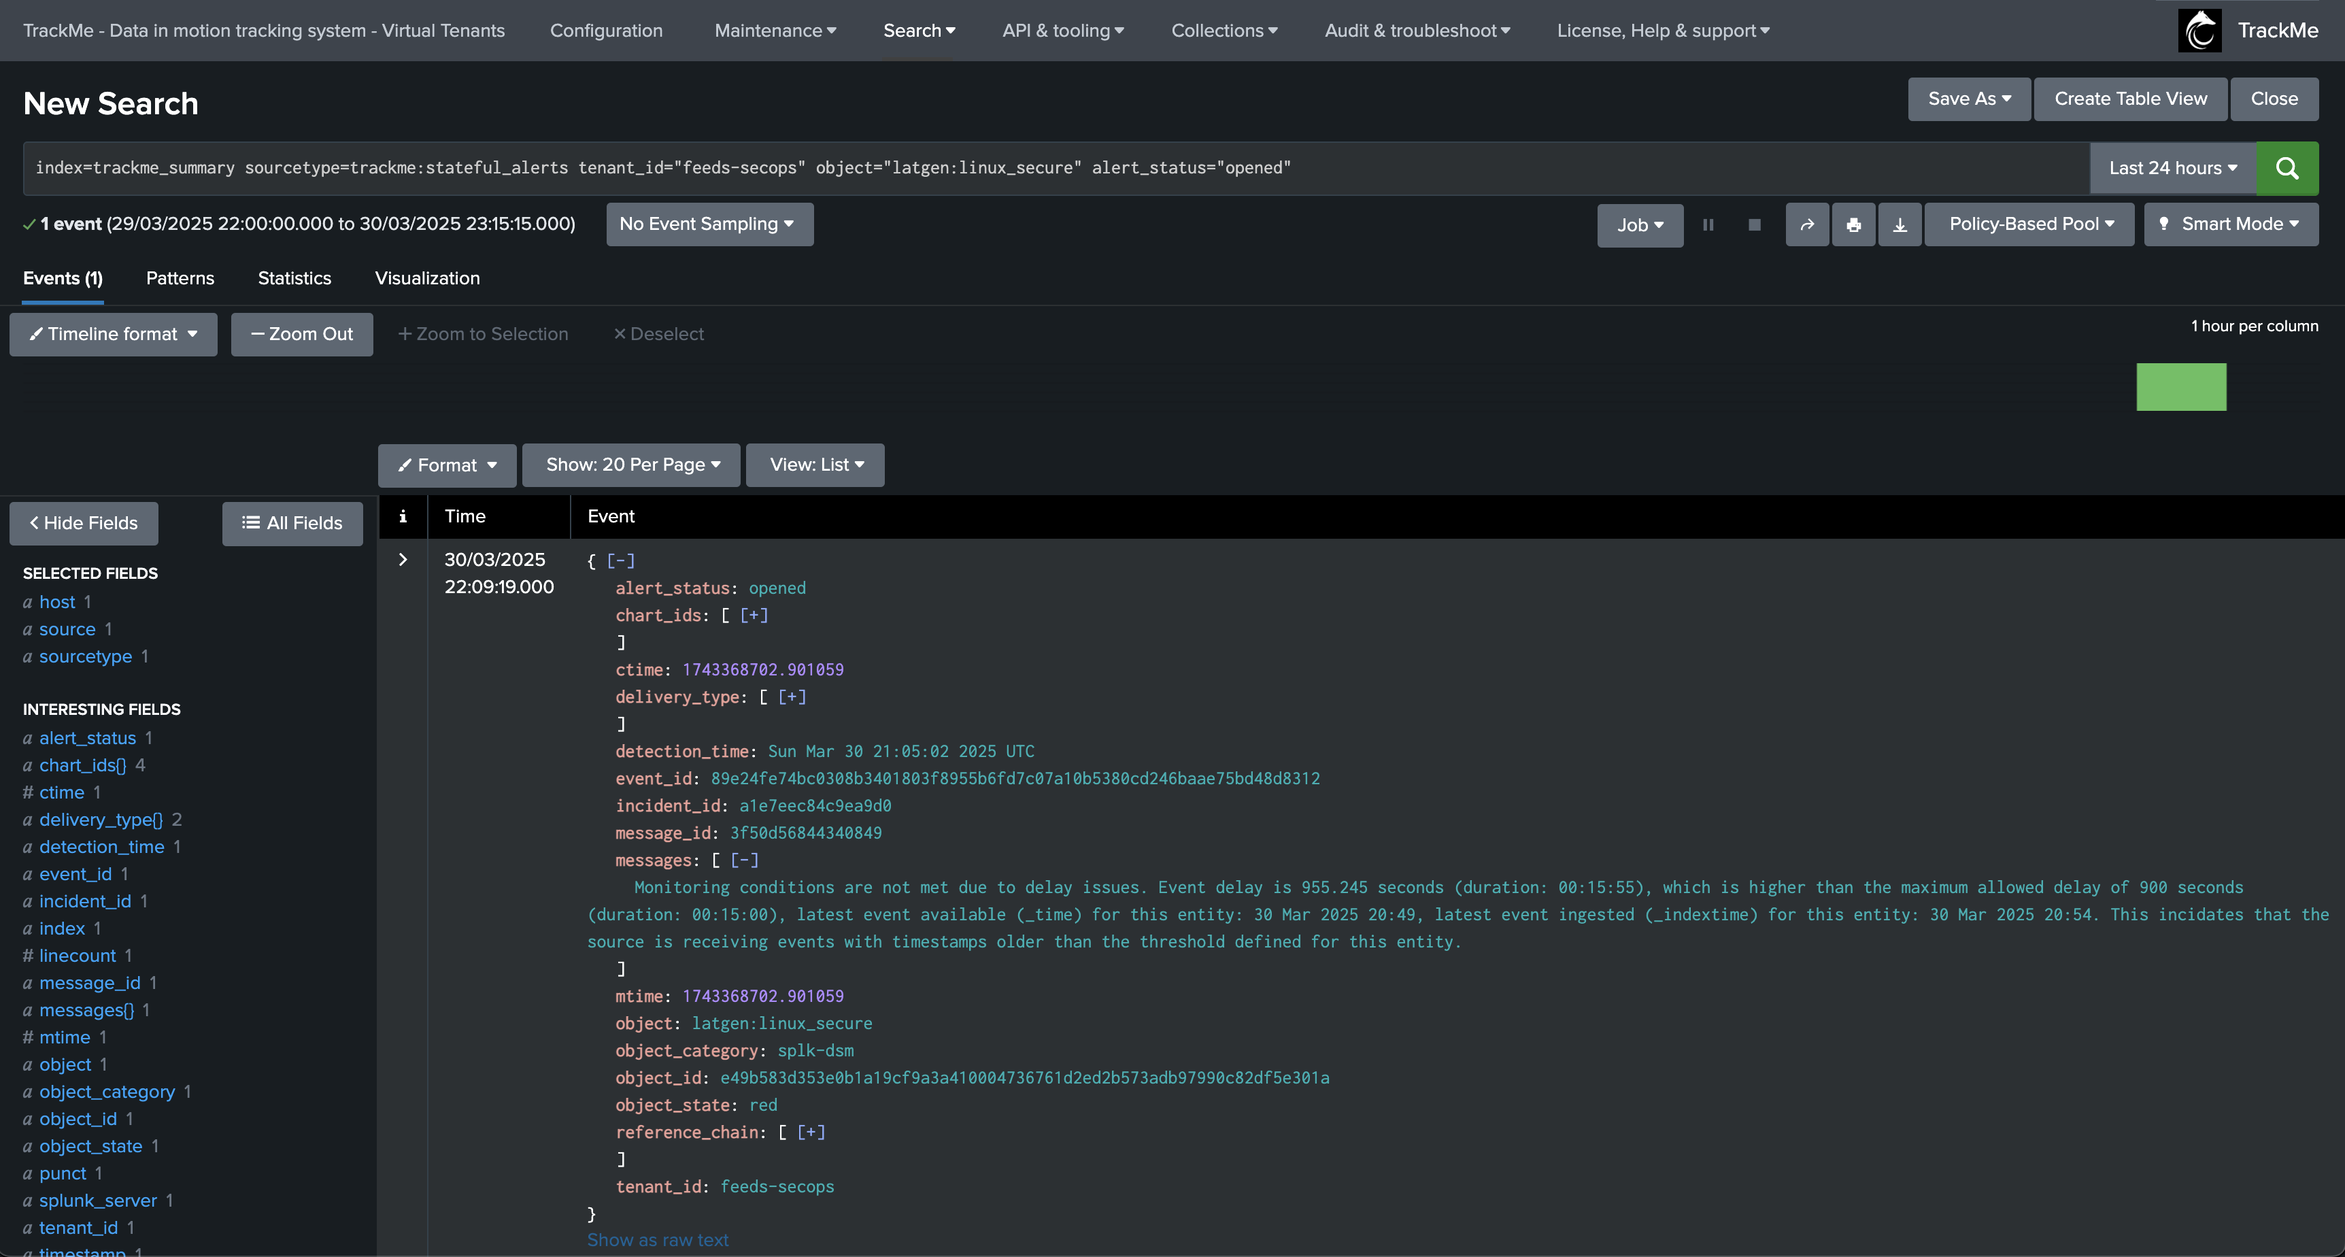Open Configuration in nav bar

pos(606,30)
